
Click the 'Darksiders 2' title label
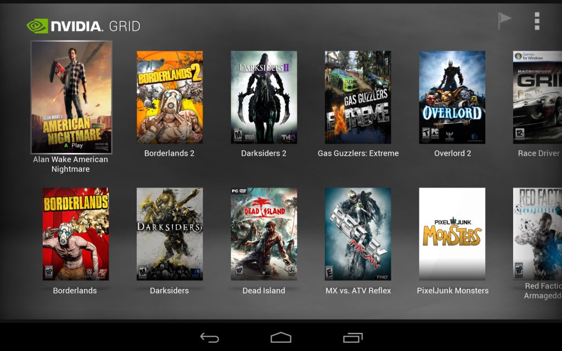tap(264, 154)
